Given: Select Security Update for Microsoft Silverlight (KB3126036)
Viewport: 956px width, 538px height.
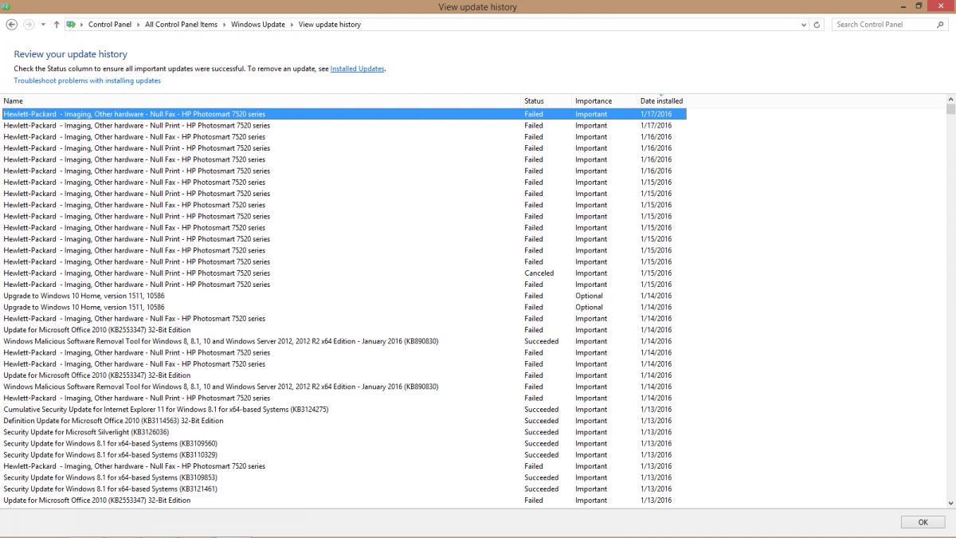Looking at the screenshot, I should pyautogui.click(x=343, y=432).
